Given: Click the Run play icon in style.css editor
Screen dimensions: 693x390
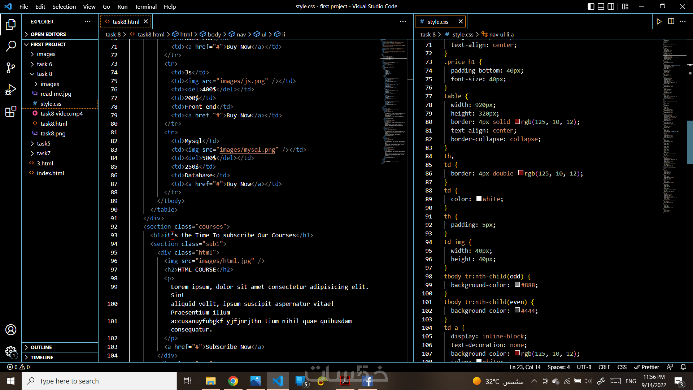Looking at the screenshot, I should point(659,22).
